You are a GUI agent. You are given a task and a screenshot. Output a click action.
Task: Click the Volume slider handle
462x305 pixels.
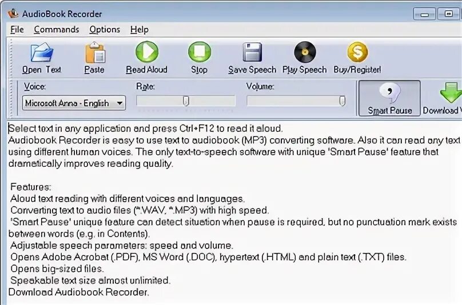pyautogui.click(x=342, y=101)
